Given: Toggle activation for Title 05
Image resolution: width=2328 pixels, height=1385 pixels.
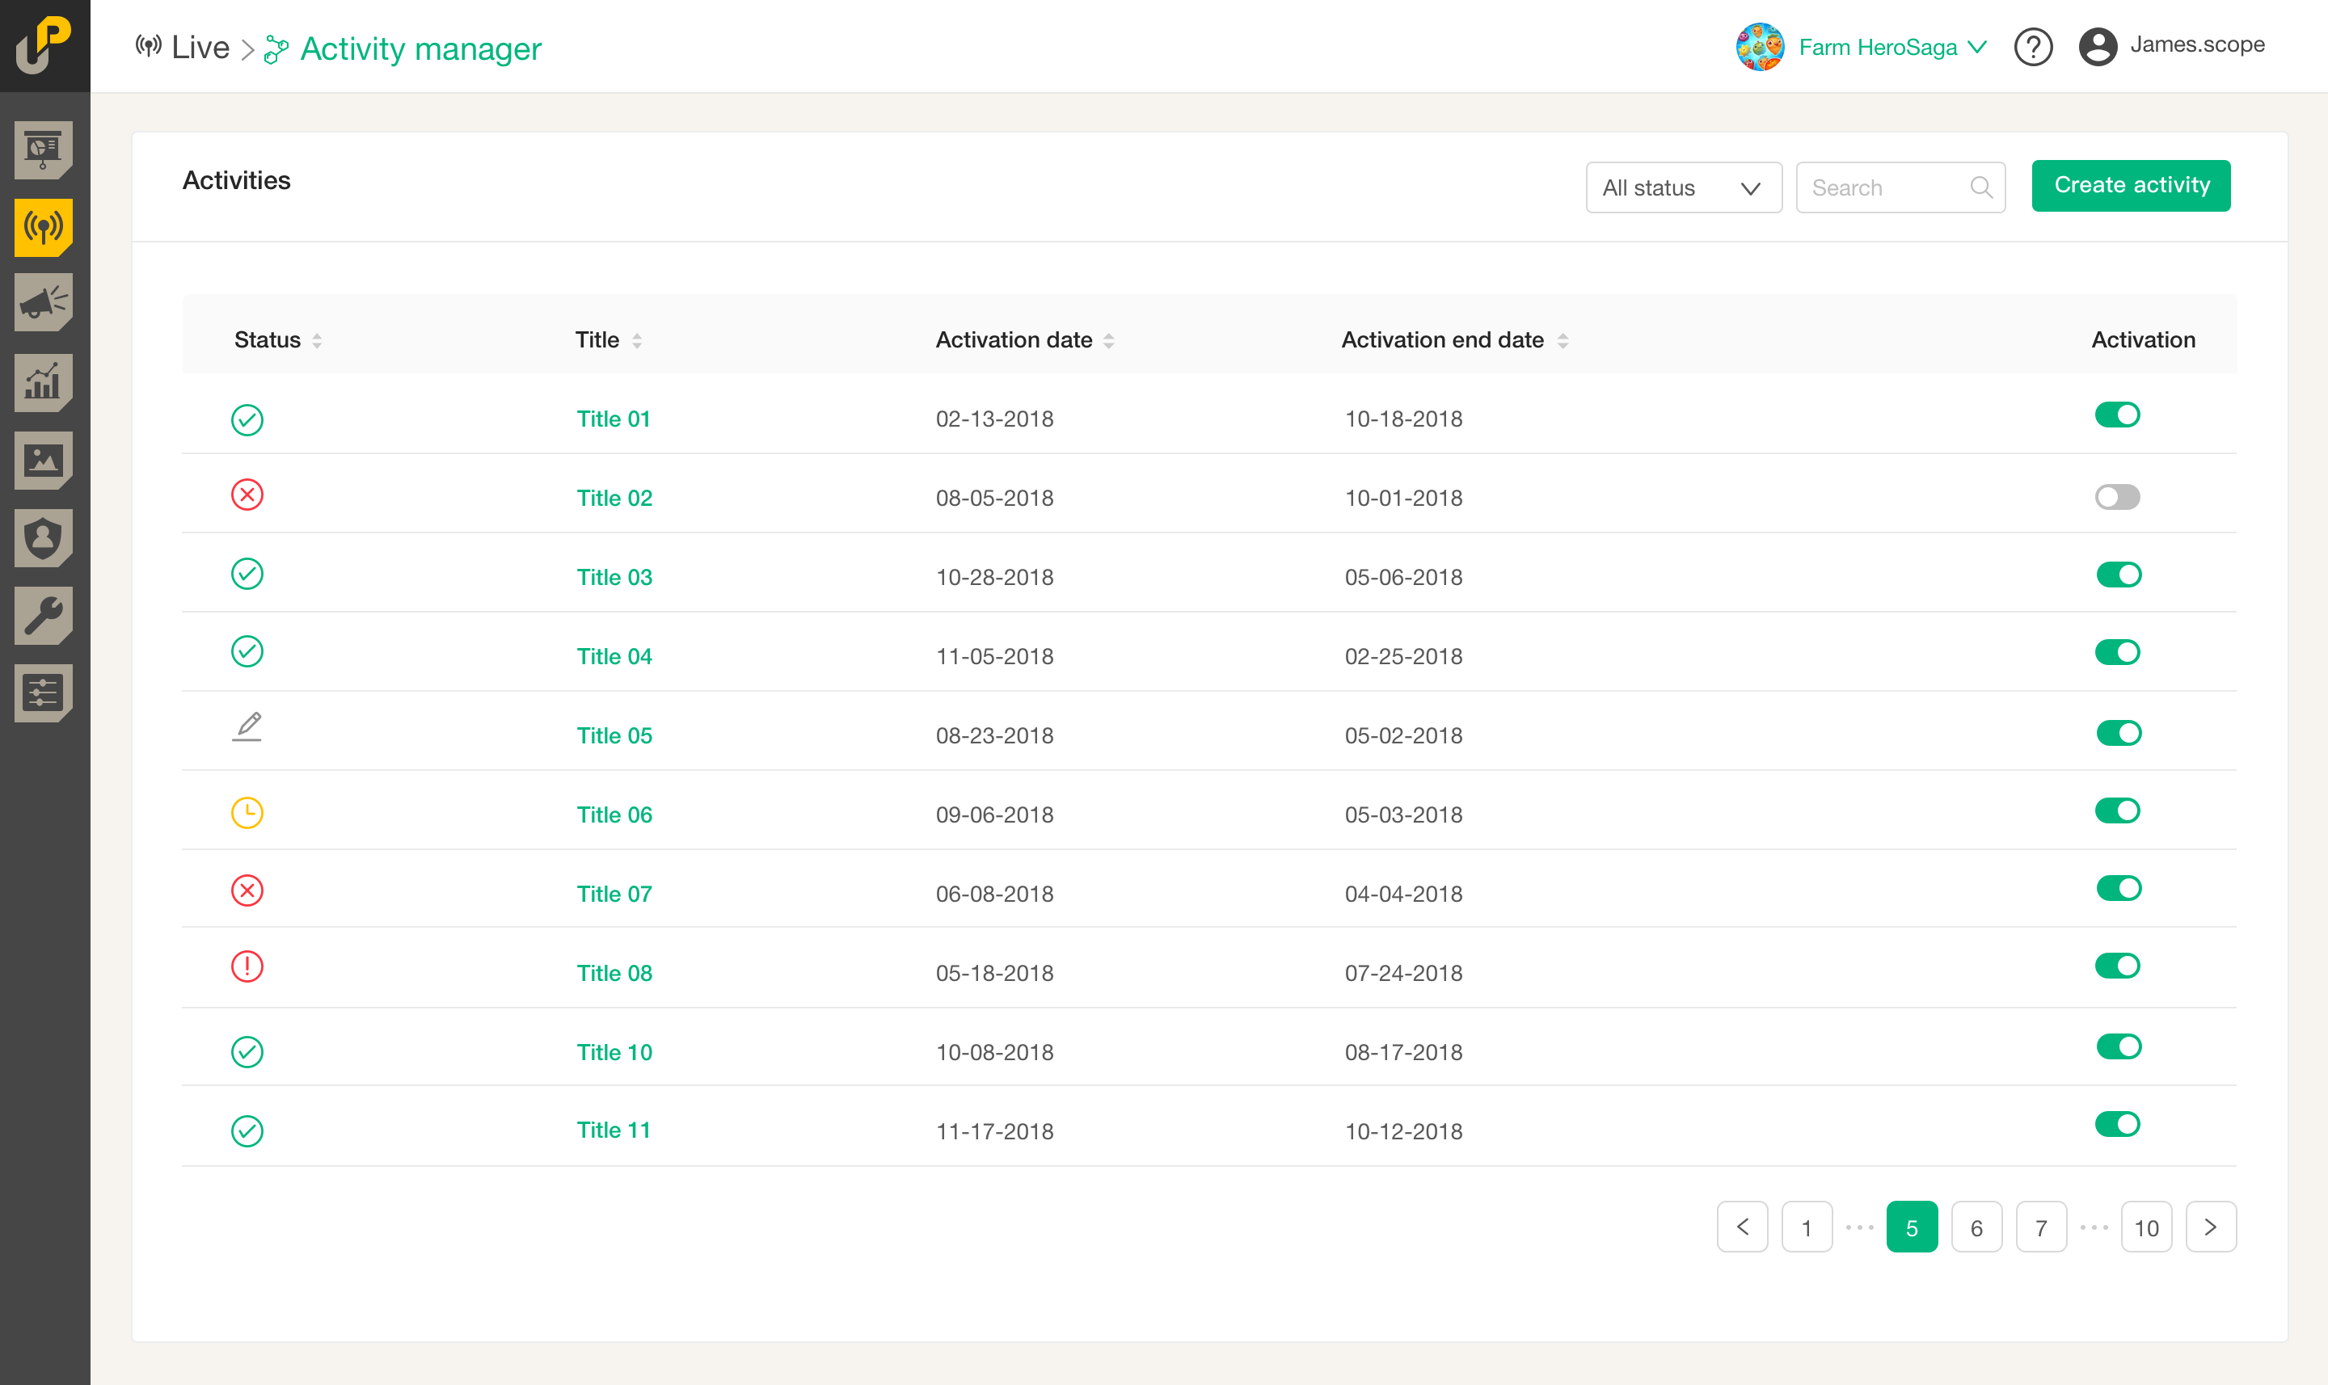Looking at the screenshot, I should [2118, 733].
